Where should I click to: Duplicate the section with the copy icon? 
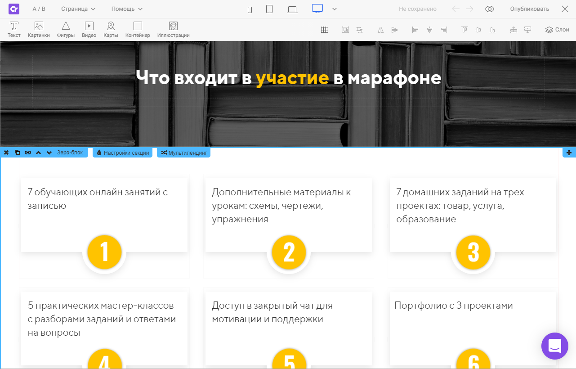17,153
